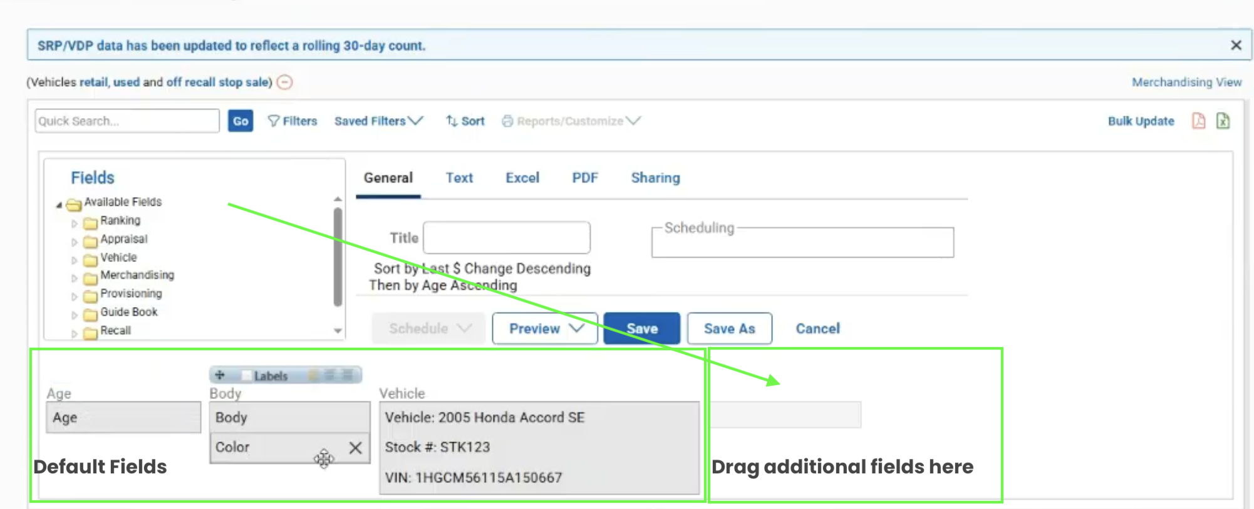Viewport: 1254px width, 509px height.
Task: Open the Preview dropdown button
Action: (x=544, y=328)
